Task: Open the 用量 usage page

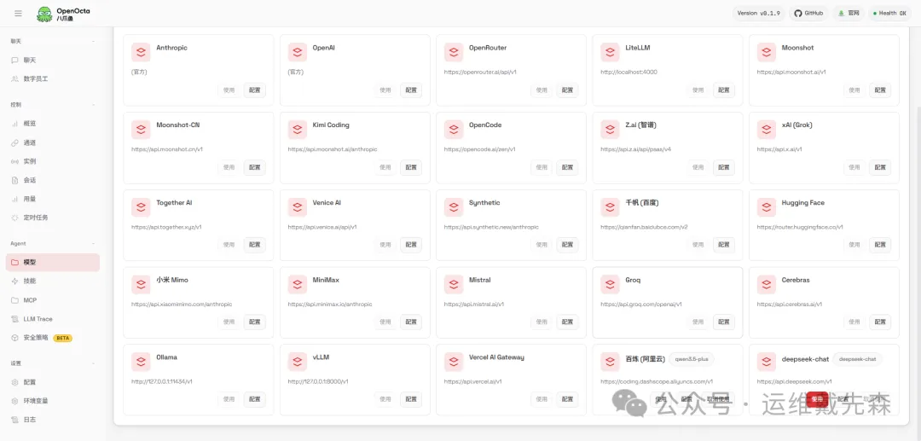Action: pyautogui.click(x=52, y=199)
